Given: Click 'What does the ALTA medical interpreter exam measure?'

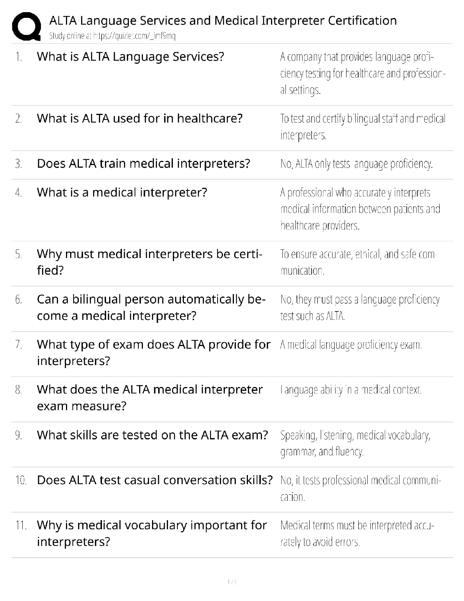Looking at the screenshot, I should (x=150, y=398).
